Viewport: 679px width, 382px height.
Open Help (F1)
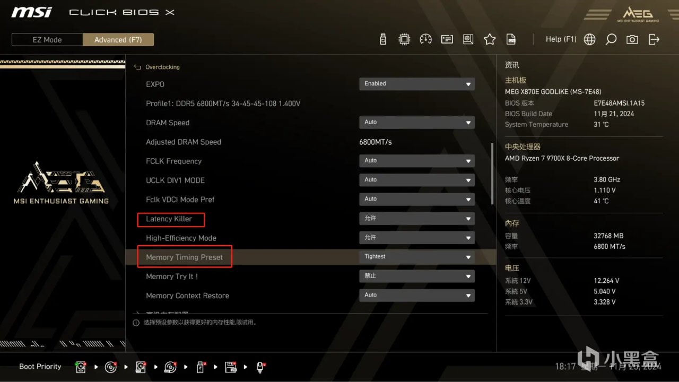[x=561, y=39]
